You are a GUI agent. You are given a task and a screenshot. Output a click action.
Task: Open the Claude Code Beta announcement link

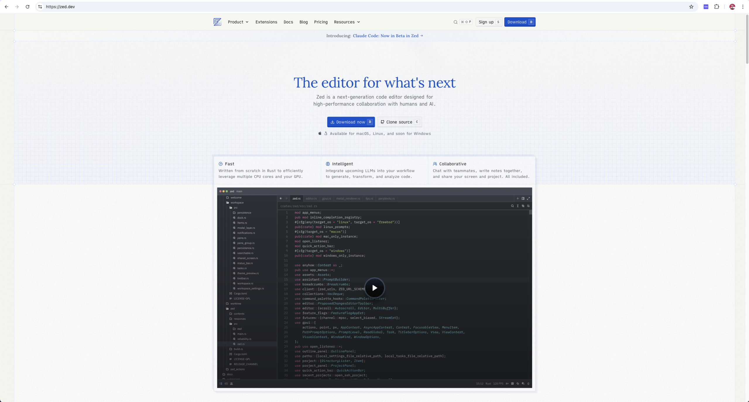pos(388,36)
